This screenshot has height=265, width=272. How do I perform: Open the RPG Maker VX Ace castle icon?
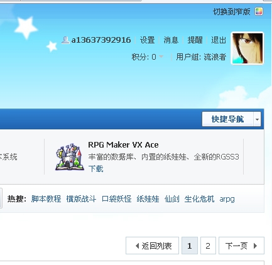click(x=69, y=157)
